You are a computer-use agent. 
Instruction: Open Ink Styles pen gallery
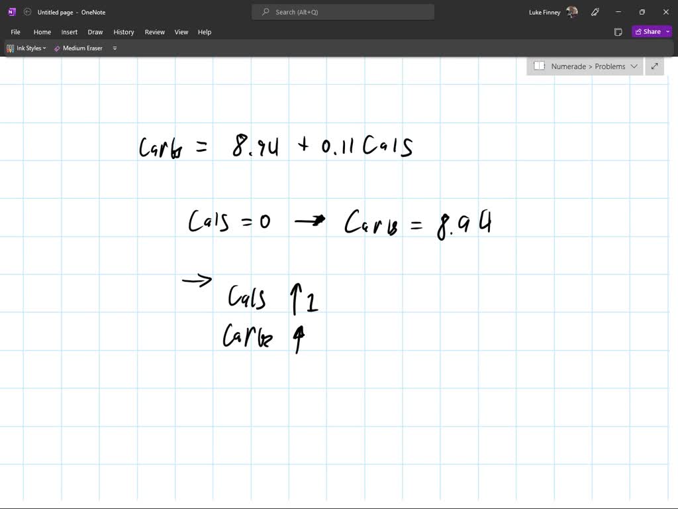(x=26, y=48)
